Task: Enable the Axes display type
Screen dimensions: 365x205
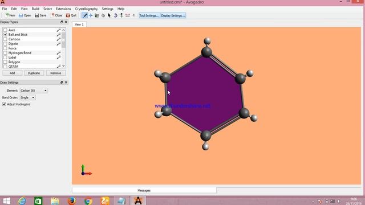Action: (x=5, y=30)
